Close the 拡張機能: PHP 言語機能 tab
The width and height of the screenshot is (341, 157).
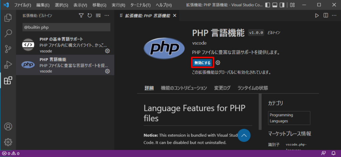tap(174, 16)
